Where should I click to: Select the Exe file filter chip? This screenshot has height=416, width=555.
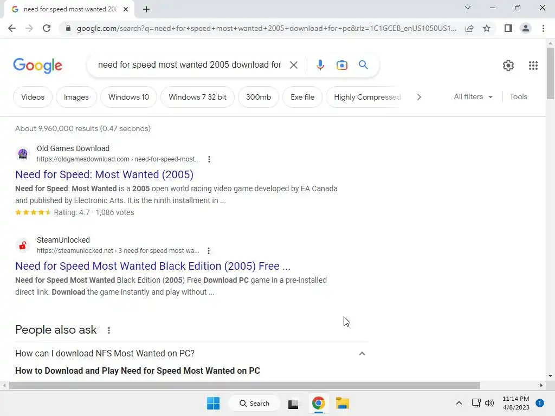pyautogui.click(x=302, y=97)
